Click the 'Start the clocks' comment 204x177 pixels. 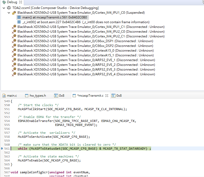tap(38, 105)
